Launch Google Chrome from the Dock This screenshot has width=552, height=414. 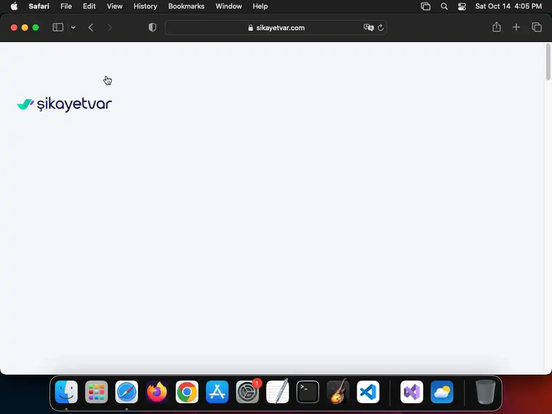(187, 392)
